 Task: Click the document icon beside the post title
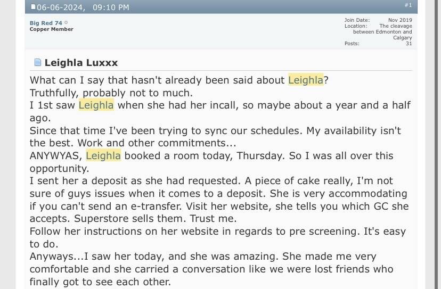(x=38, y=62)
